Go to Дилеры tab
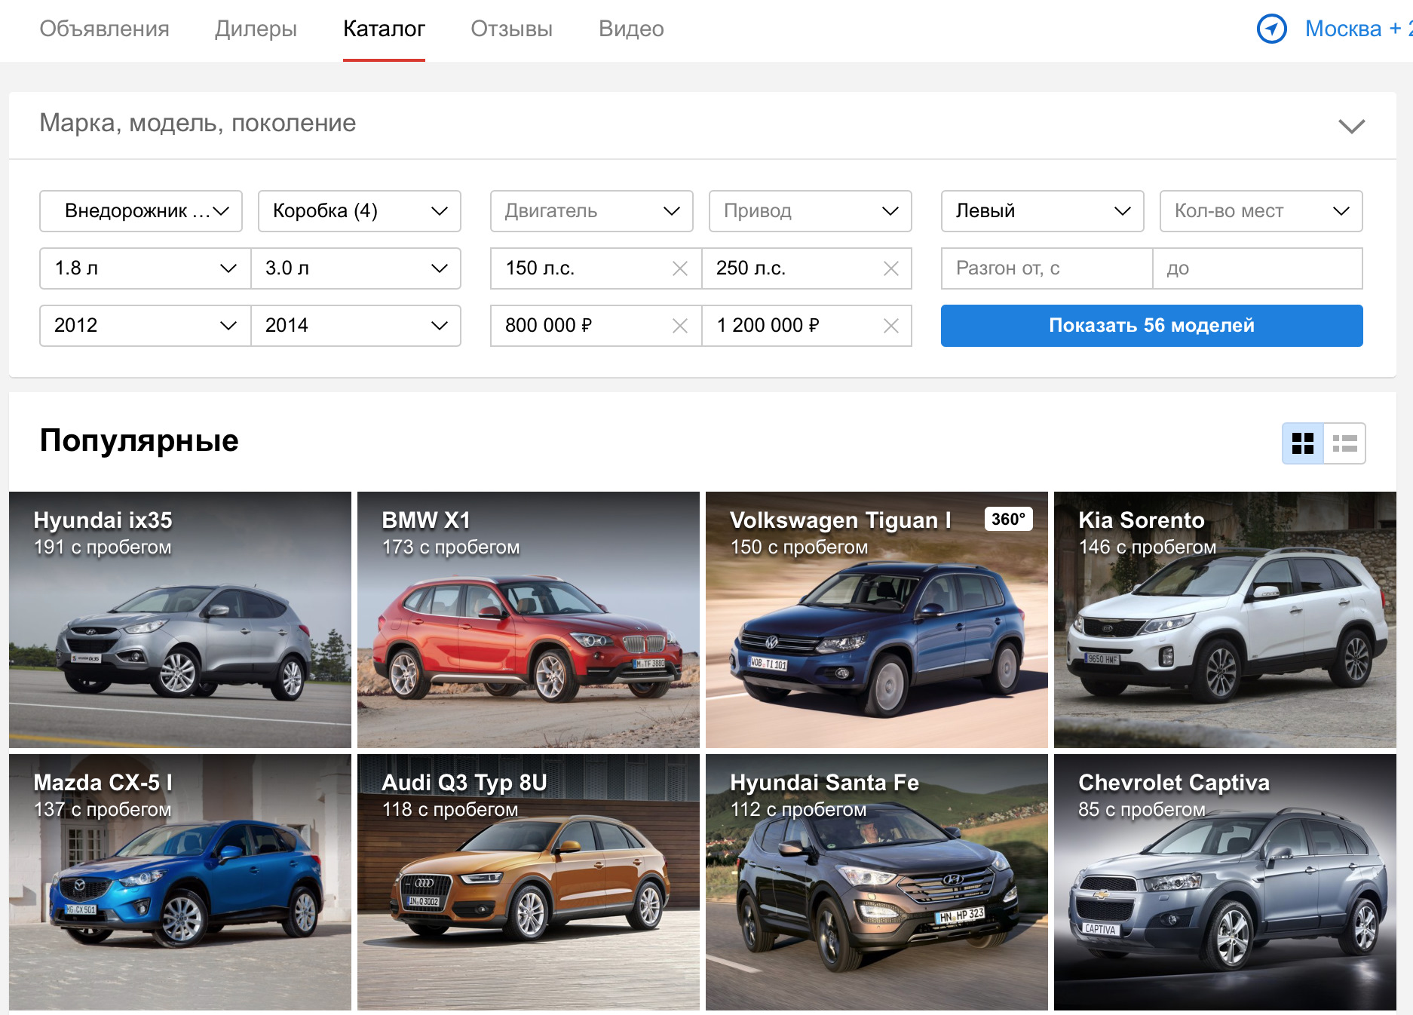1413x1015 pixels. tap(256, 29)
